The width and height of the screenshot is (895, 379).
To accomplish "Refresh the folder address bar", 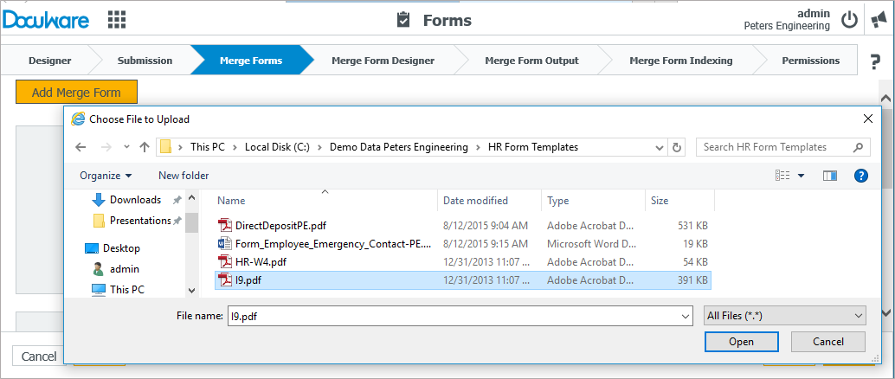I will pos(678,147).
